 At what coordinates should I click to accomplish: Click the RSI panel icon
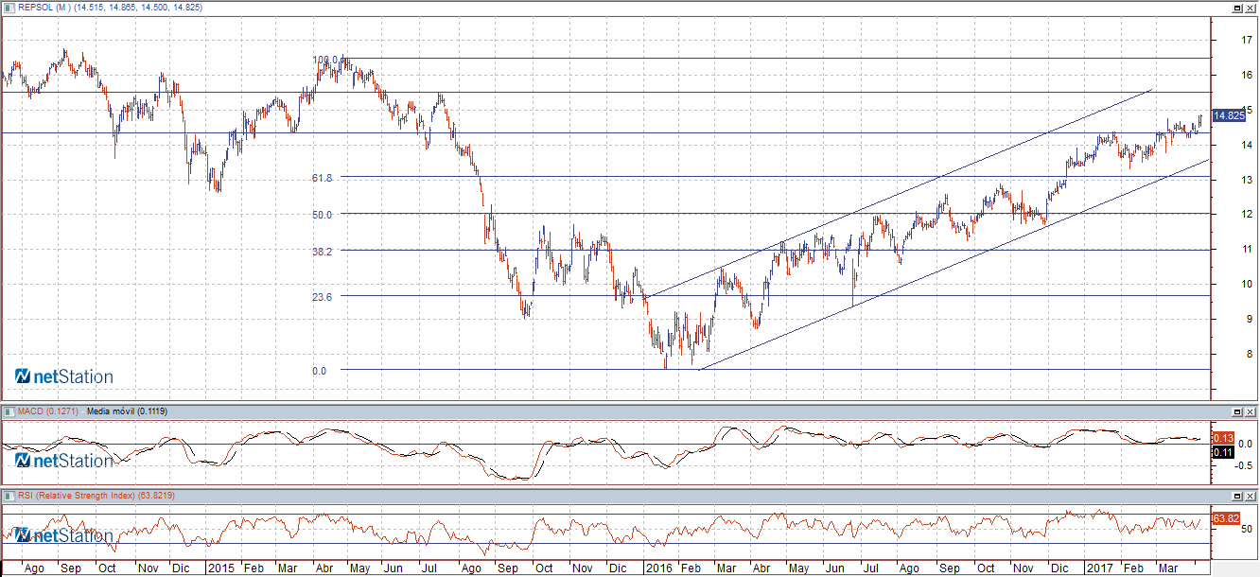9,495
